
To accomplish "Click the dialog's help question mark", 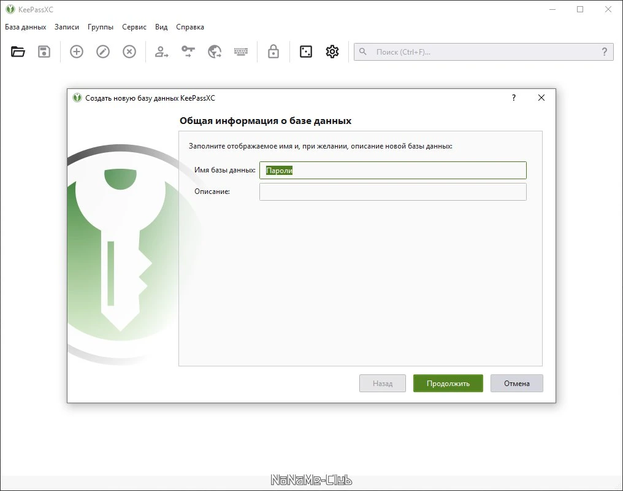I will click(x=514, y=98).
